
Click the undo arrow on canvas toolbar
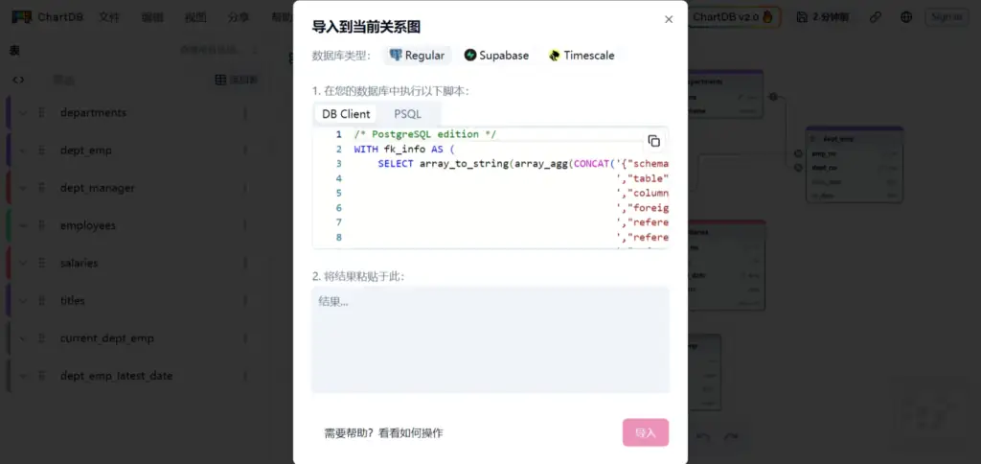(703, 436)
